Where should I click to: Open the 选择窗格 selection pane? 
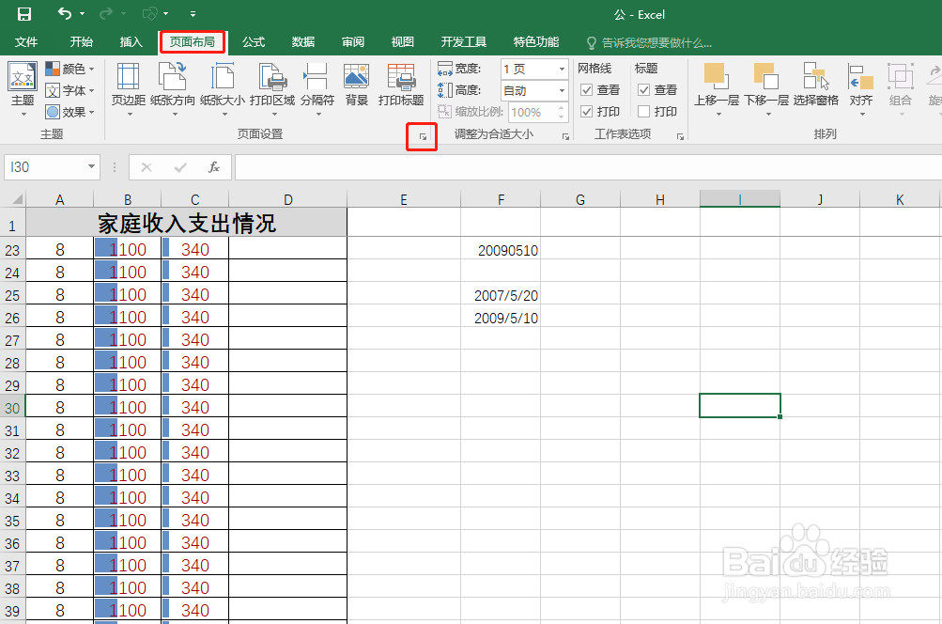point(816,85)
